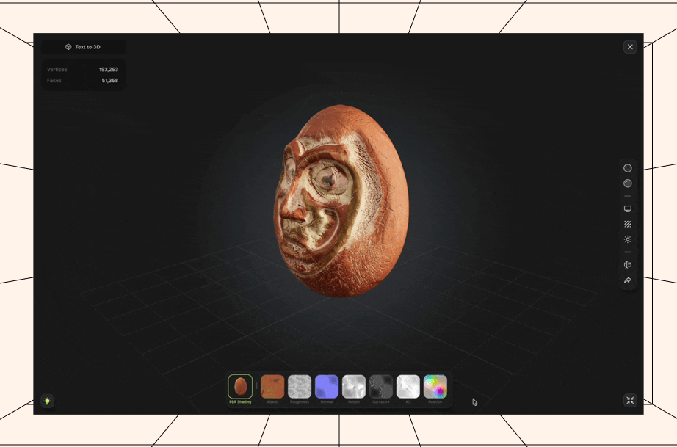Toggle the sun lighting icon

click(628, 239)
